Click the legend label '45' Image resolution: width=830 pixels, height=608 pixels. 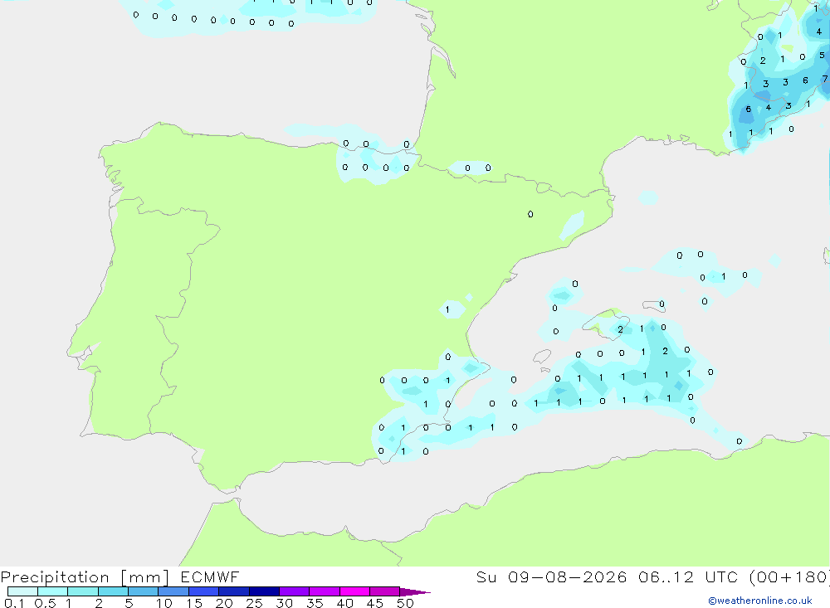[375, 603]
